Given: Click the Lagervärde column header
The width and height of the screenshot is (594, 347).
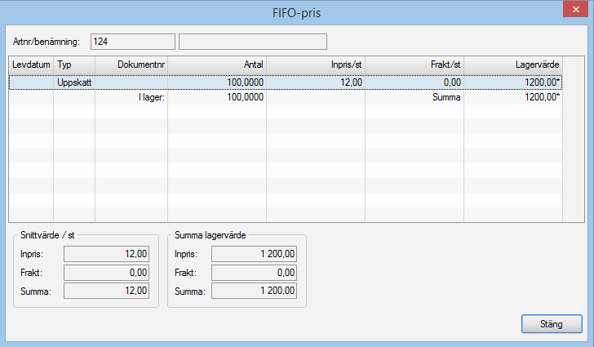Looking at the screenshot, I should [x=512, y=63].
